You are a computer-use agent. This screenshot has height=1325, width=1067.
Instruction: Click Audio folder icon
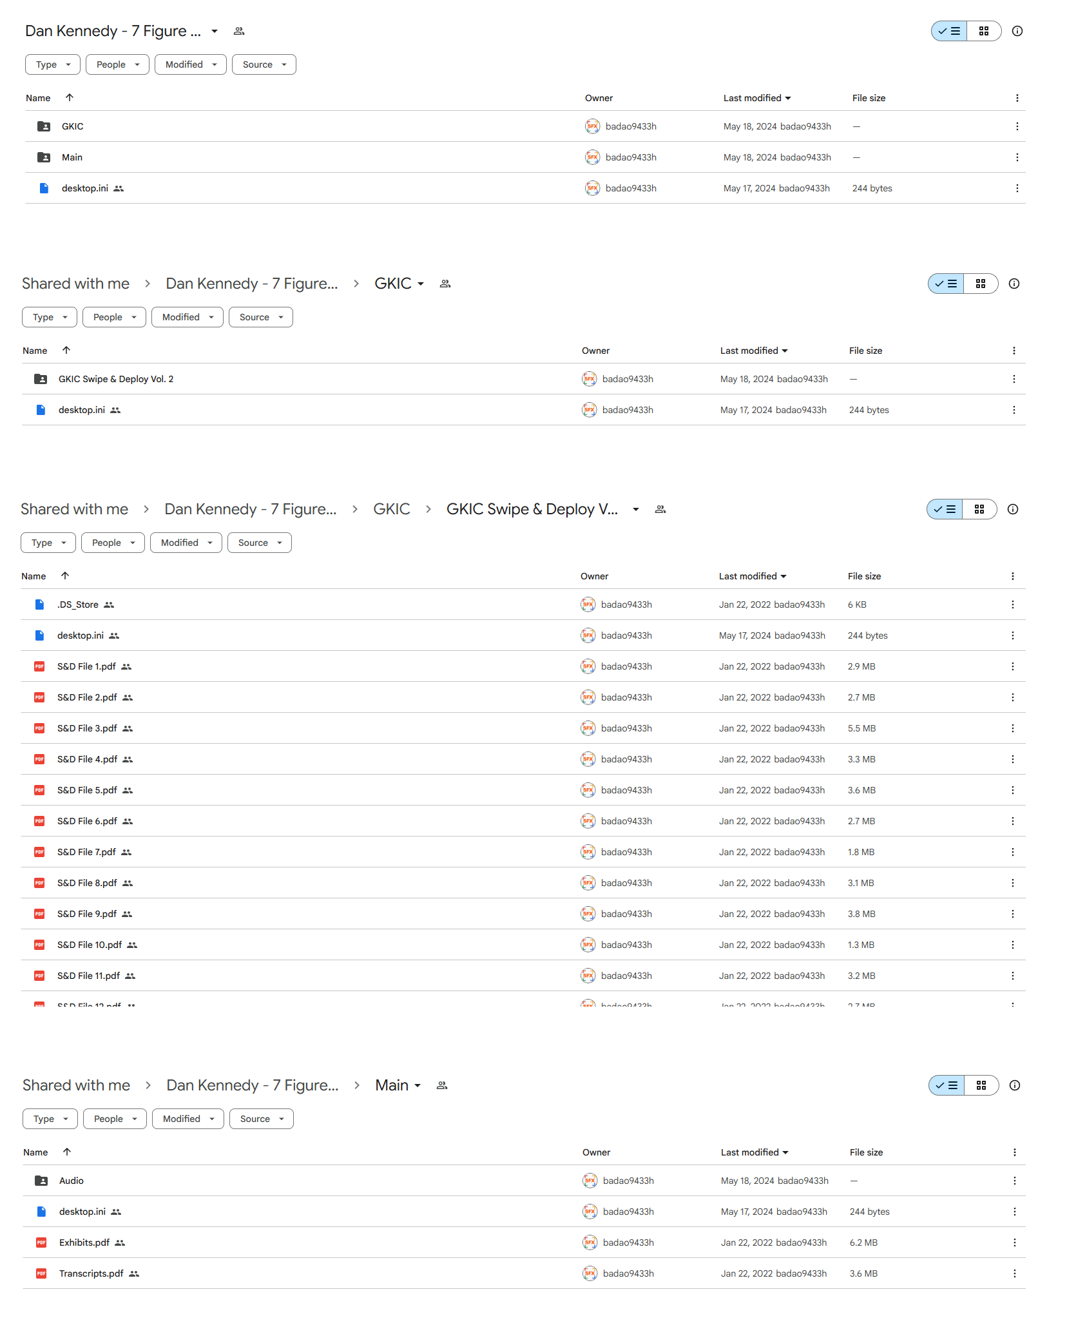click(41, 1181)
